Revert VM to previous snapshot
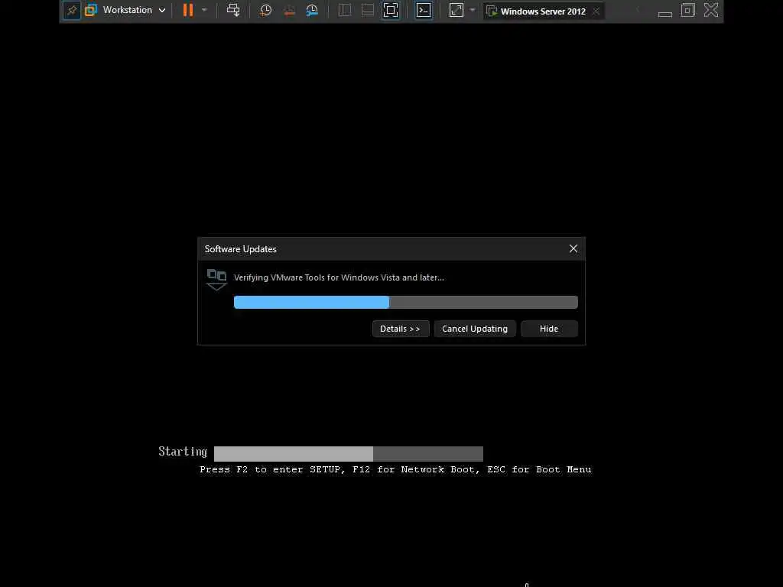 tap(289, 10)
